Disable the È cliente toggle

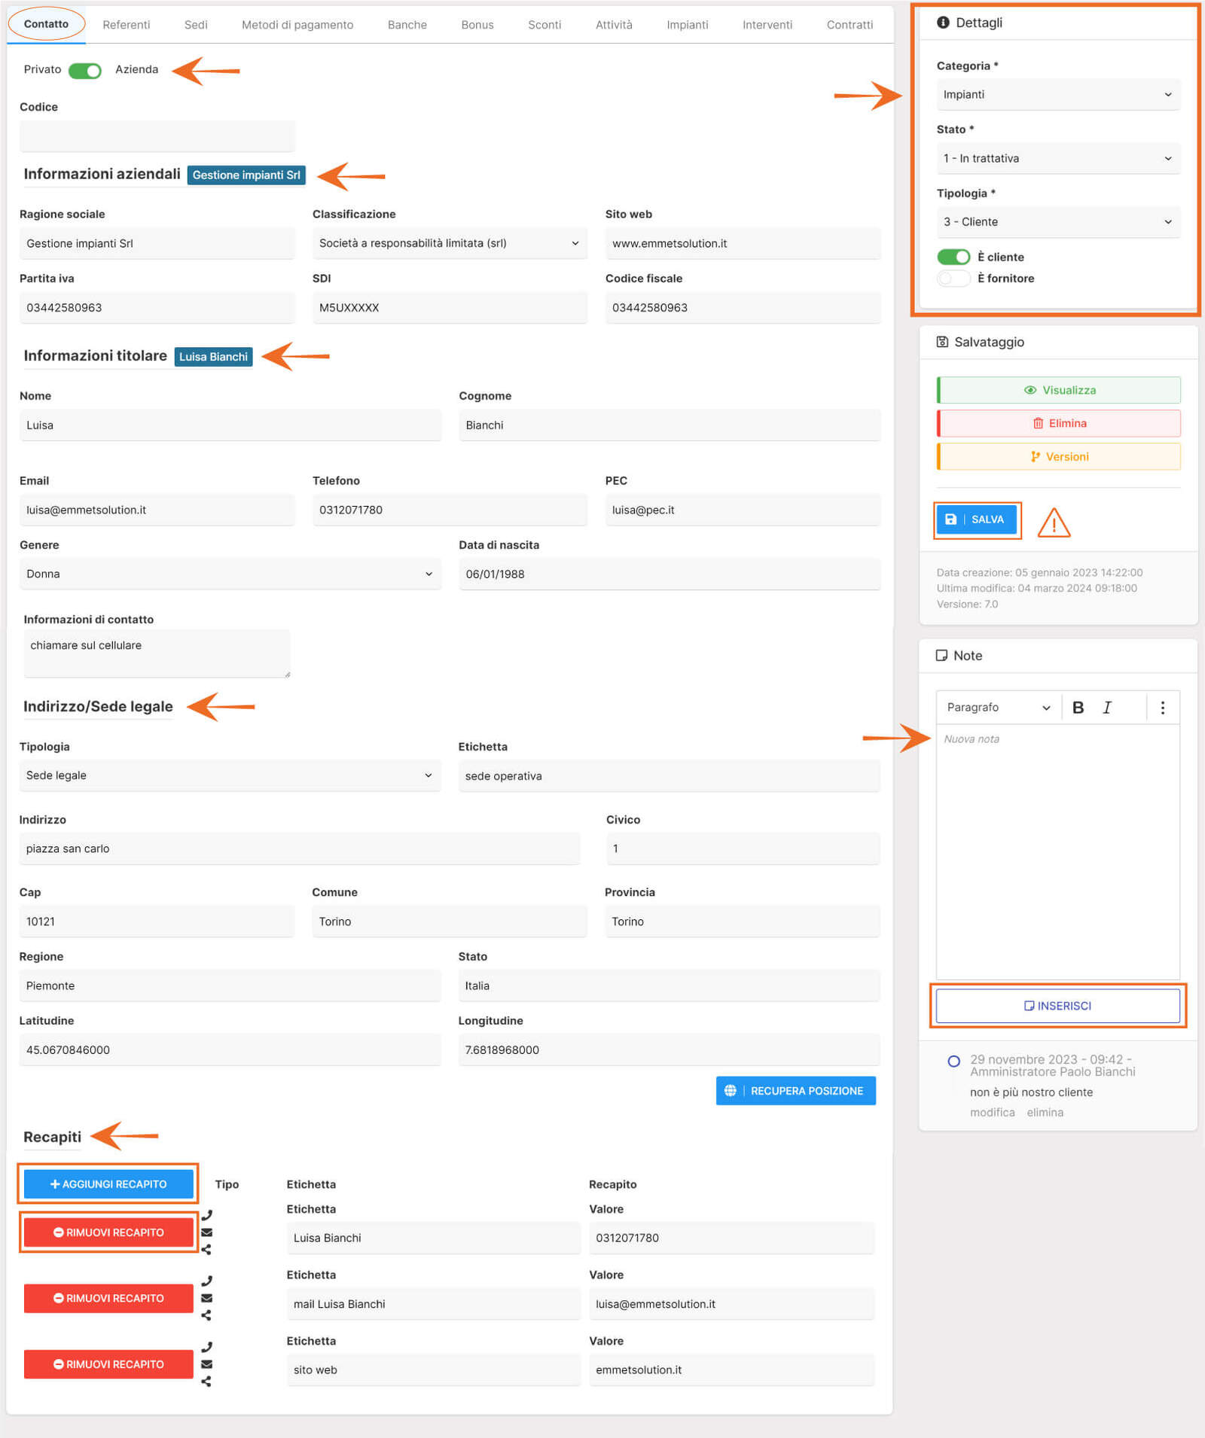[x=953, y=257]
